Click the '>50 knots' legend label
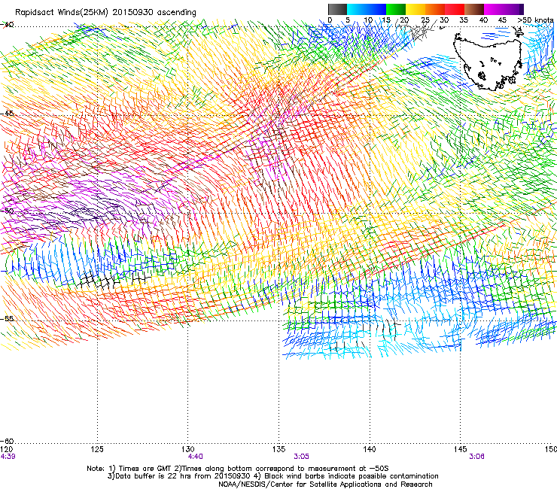The width and height of the screenshot is (557, 489). tap(535, 20)
